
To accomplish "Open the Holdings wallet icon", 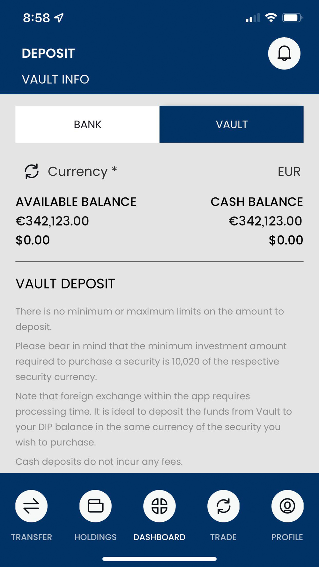I will point(95,506).
